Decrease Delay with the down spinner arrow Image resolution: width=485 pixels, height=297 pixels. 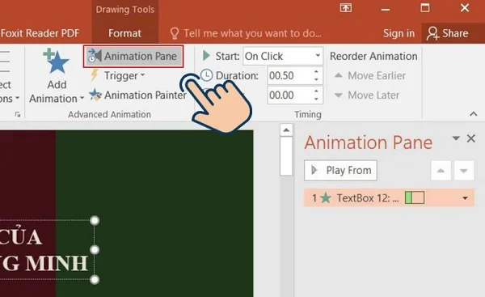tap(316, 99)
